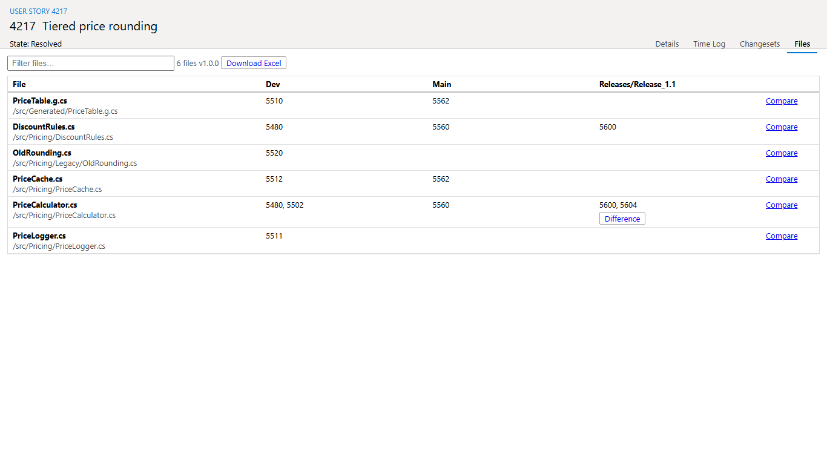Viewport: 827px width, 465px height.
Task: Click Release changeset 5600 for DiscountRules.cs
Action: [608, 127]
